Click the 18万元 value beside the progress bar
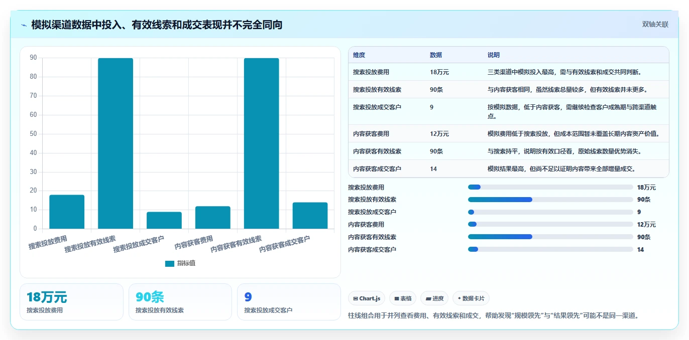Screen dimensions: 689x340 [646, 188]
